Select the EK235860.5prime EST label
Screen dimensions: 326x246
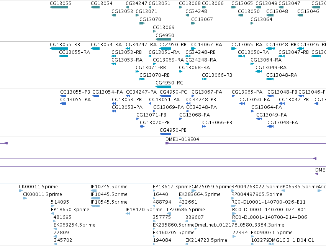pyautogui.click(x=174, y=225)
